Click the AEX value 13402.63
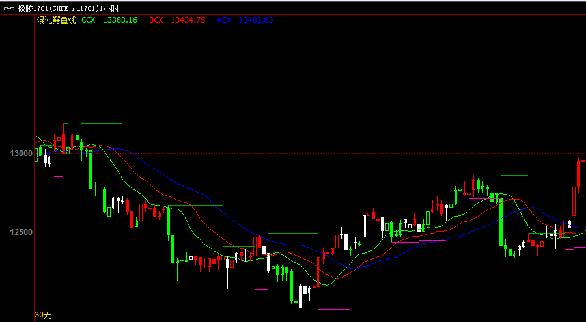Image resolution: width=586 pixels, height=322 pixels. (x=256, y=21)
